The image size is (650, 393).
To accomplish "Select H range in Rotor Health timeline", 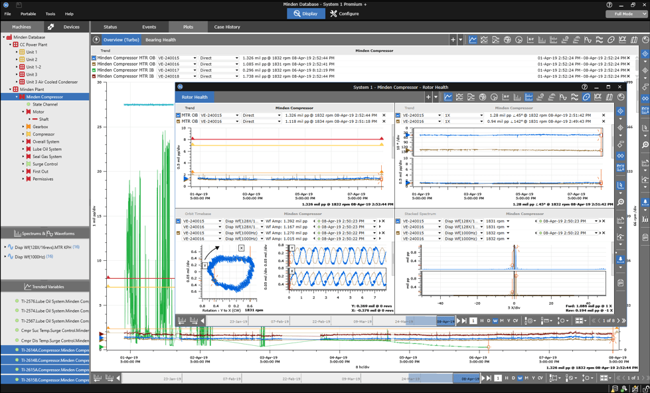I will pyautogui.click(x=482, y=321).
